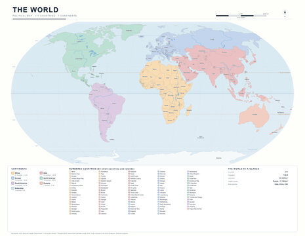
Task: Click "Bangladesh" in numbered list
Action: click(104, 187)
